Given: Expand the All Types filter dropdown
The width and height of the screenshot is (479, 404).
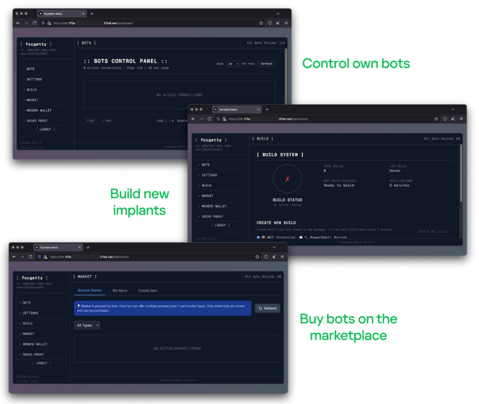Looking at the screenshot, I should [x=87, y=325].
